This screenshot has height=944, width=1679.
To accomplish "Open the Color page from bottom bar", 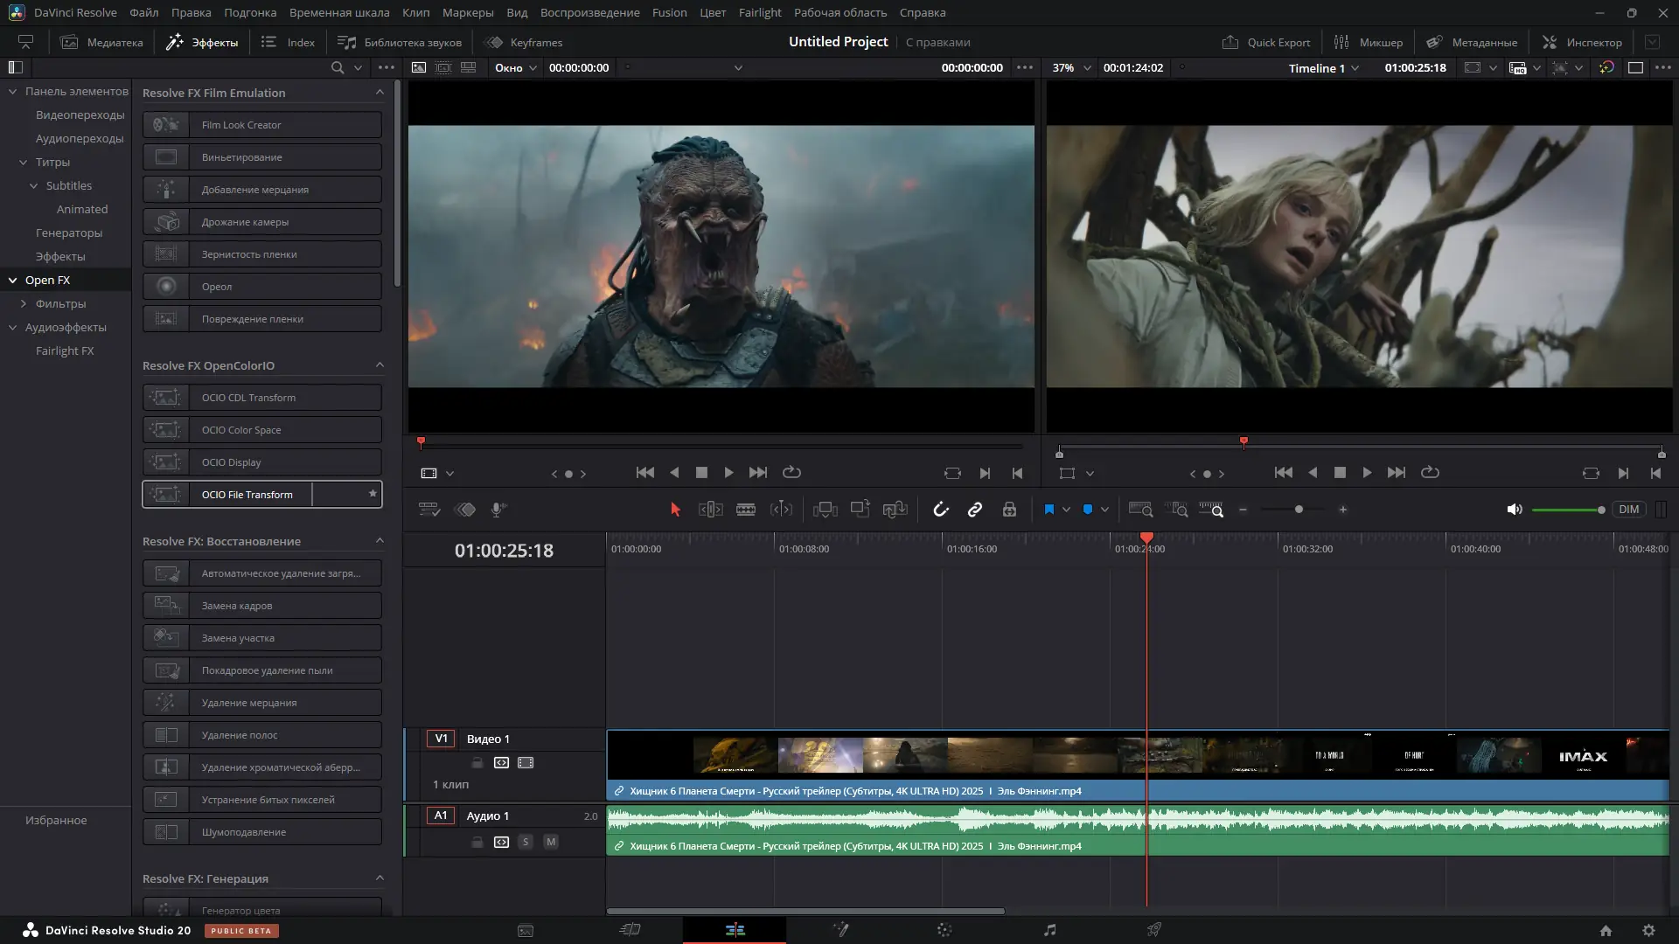I will point(944,930).
